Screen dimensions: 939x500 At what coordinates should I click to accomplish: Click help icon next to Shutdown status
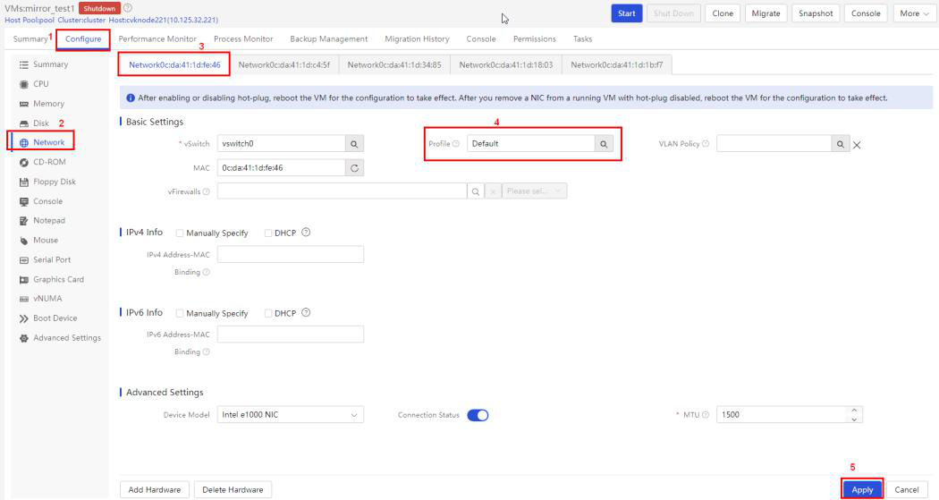coord(128,8)
